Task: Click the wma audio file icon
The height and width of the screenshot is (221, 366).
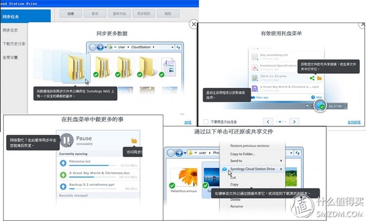Action: click(x=254, y=78)
